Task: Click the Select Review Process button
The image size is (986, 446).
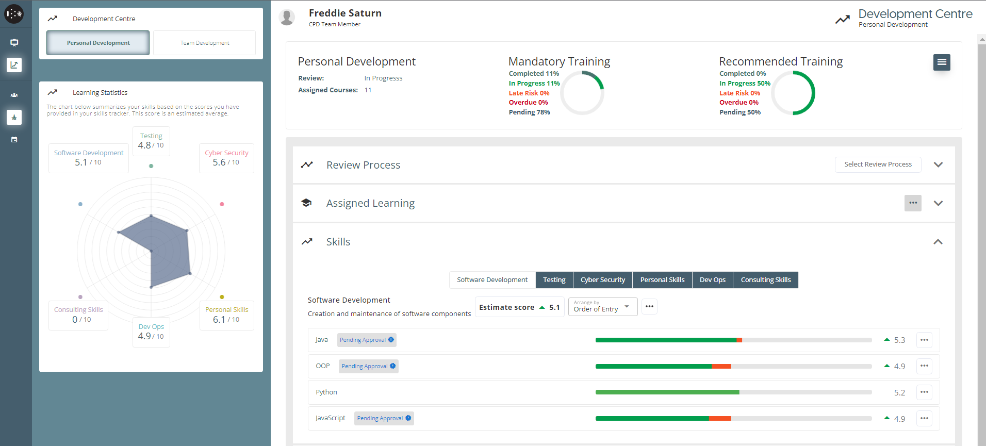Action: click(x=878, y=164)
